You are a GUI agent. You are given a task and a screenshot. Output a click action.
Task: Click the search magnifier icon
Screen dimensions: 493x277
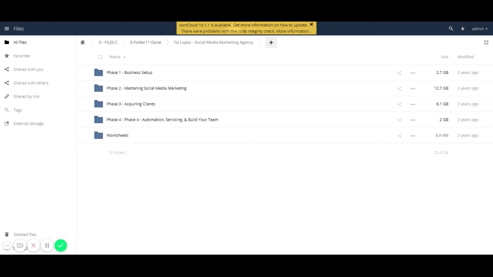(451, 28)
